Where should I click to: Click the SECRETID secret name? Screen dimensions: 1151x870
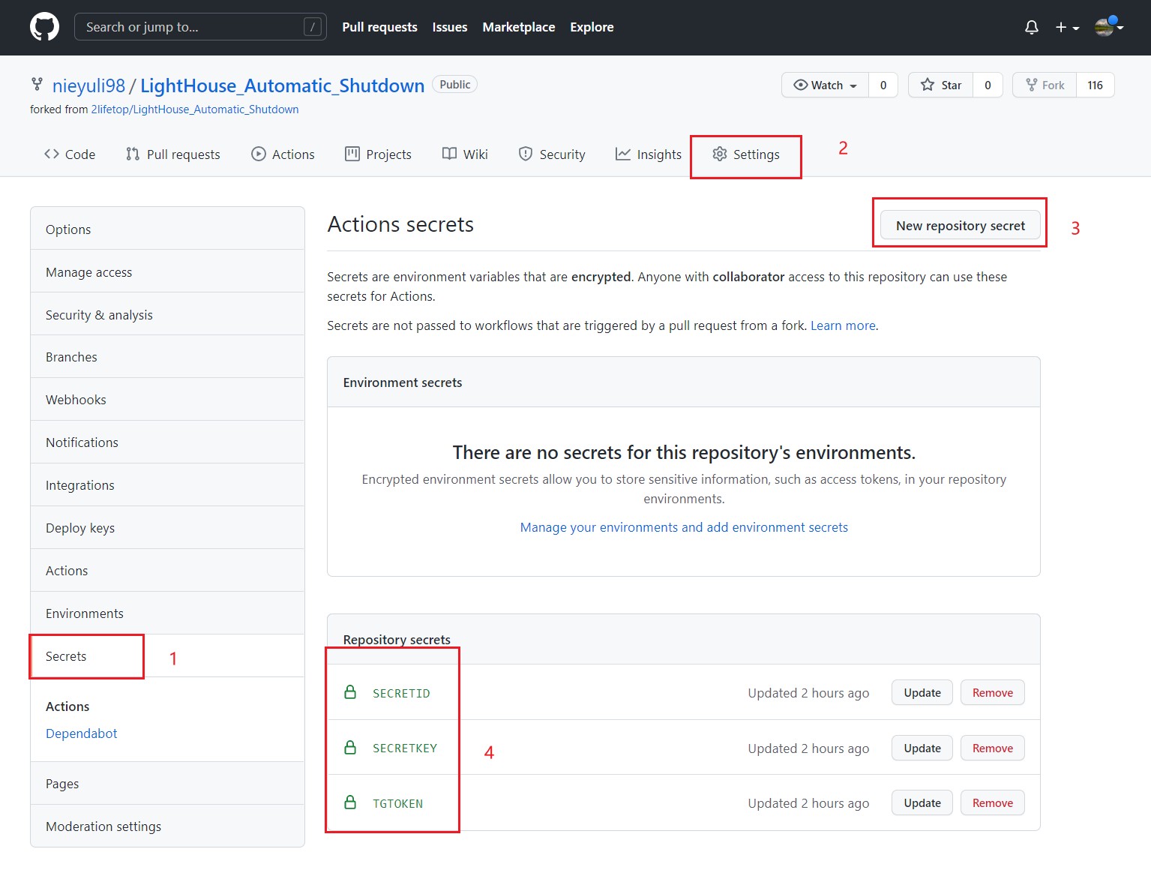[x=401, y=694]
